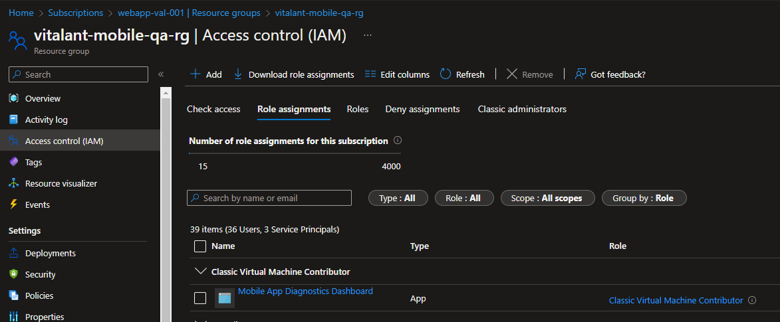Click the Policies icon
The height and width of the screenshot is (322, 780).
point(14,295)
